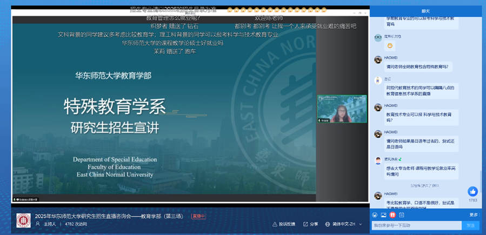Screen dimensions: 486x235
Task: Click the 1783 like count
Action: [x=473, y=200]
